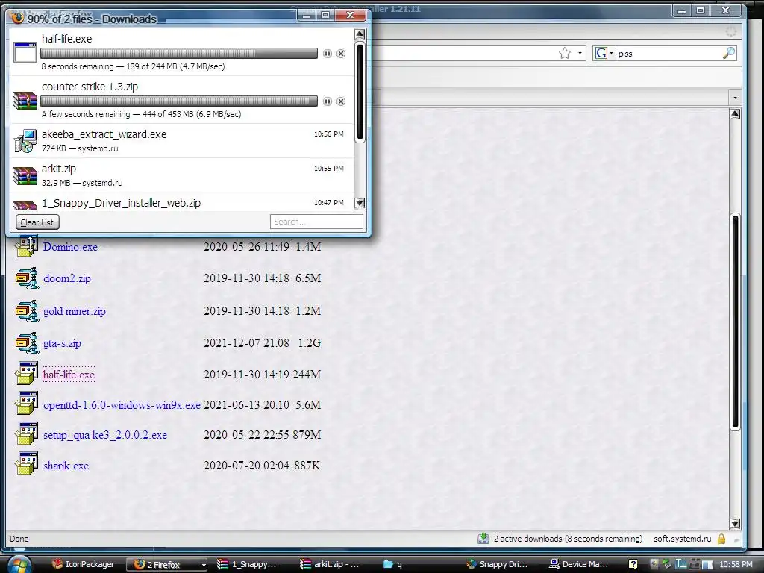764x573 pixels.
Task: Switch to 1_Snappy archive taskbar window
Action: pos(247,564)
